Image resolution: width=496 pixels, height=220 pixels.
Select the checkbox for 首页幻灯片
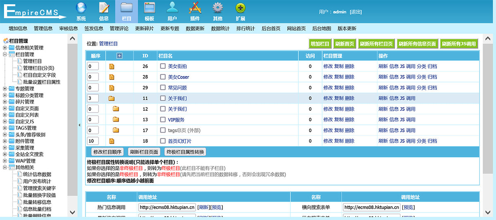[163, 141]
